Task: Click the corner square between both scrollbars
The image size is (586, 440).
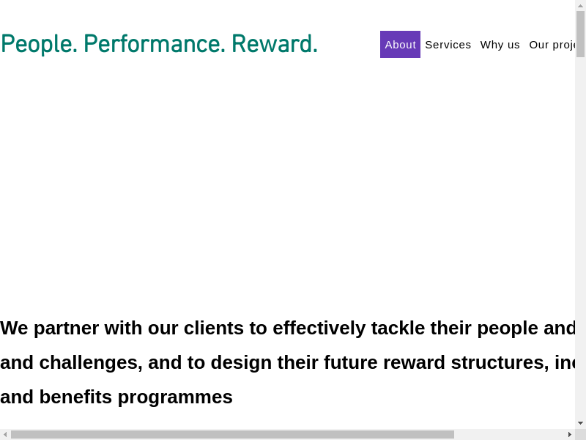Action: 580,434
